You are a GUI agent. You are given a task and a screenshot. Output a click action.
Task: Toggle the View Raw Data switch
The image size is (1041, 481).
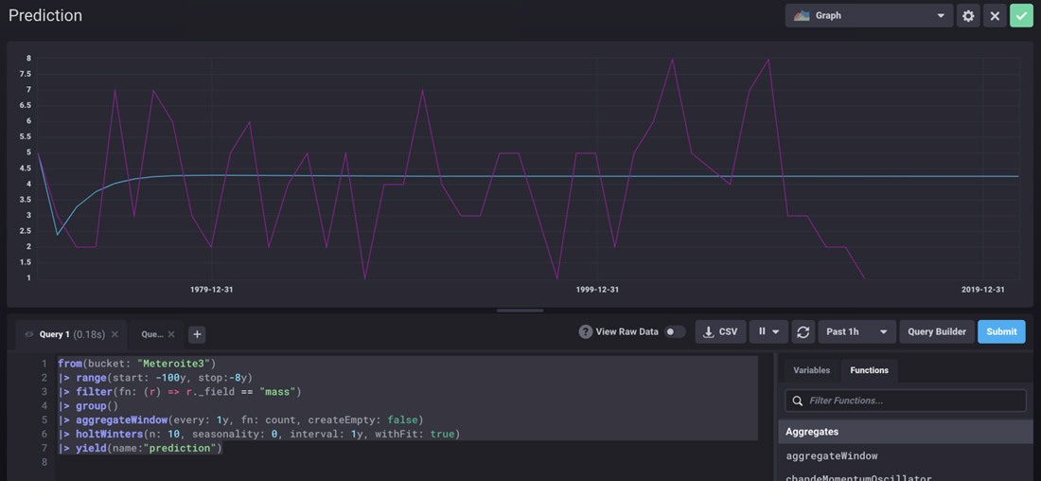coord(674,332)
